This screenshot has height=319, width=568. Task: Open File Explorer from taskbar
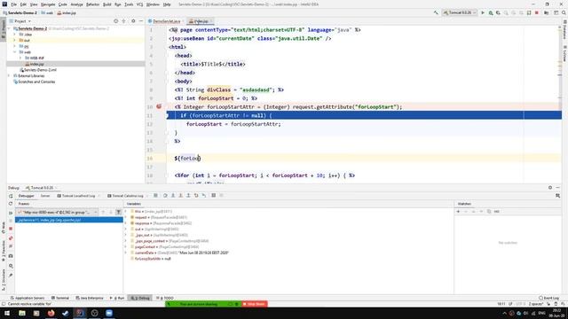(x=21, y=313)
